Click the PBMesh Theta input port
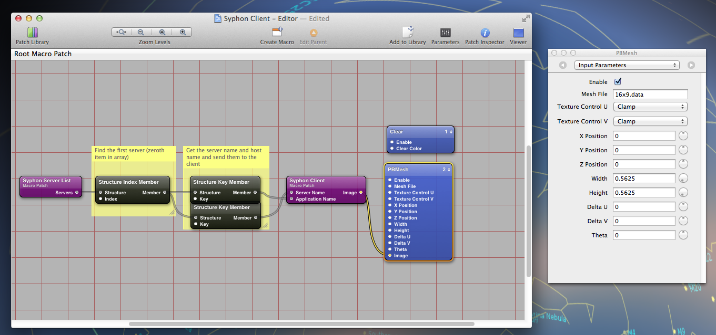The width and height of the screenshot is (716, 335). coord(390,249)
